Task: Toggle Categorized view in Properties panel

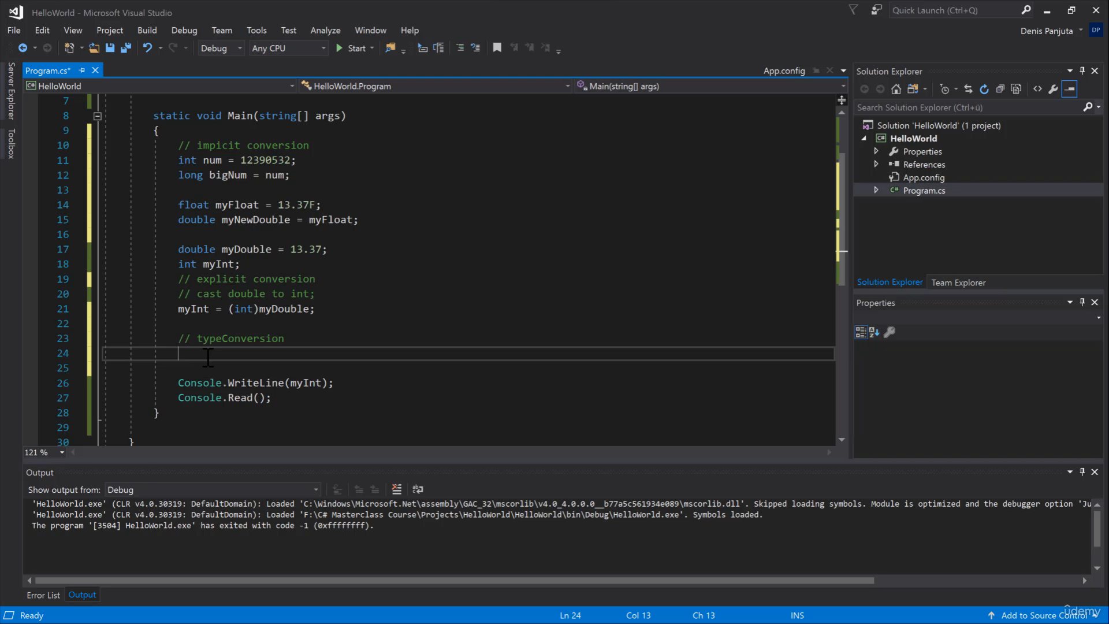Action: pyautogui.click(x=861, y=332)
